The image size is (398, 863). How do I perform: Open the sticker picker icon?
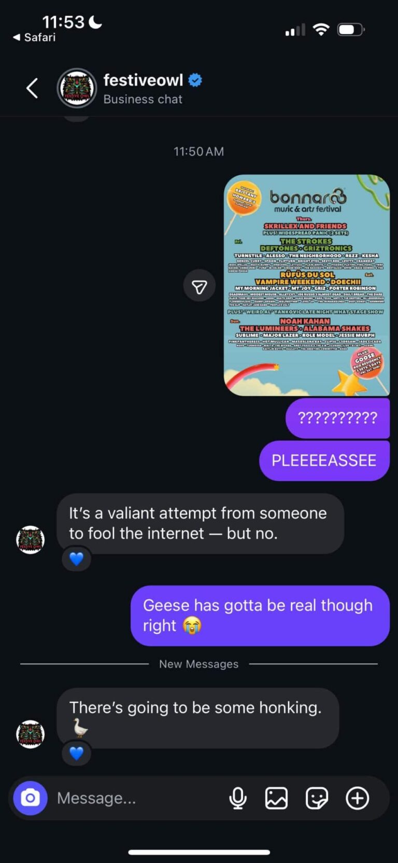pyautogui.click(x=317, y=798)
